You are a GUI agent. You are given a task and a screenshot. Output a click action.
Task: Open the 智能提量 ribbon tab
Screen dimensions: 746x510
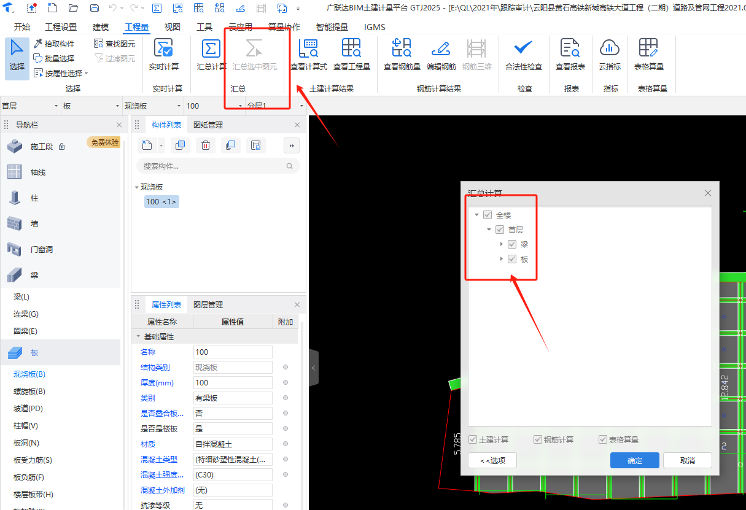pyautogui.click(x=332, y=27)
